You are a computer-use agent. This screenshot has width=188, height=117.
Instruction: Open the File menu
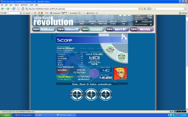pyautogui.click(x=2, y=5)
